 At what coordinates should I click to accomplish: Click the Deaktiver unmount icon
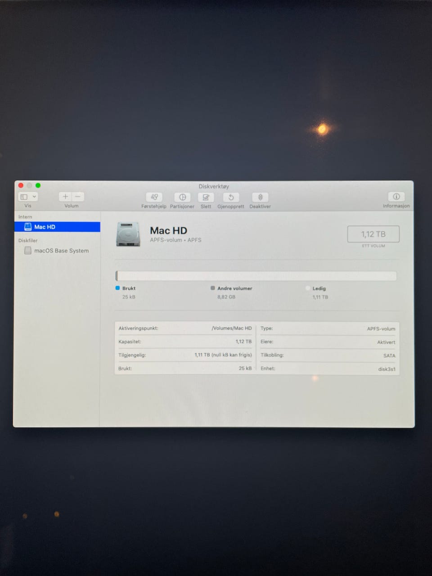pyautogui.click(x=260, y=197)
